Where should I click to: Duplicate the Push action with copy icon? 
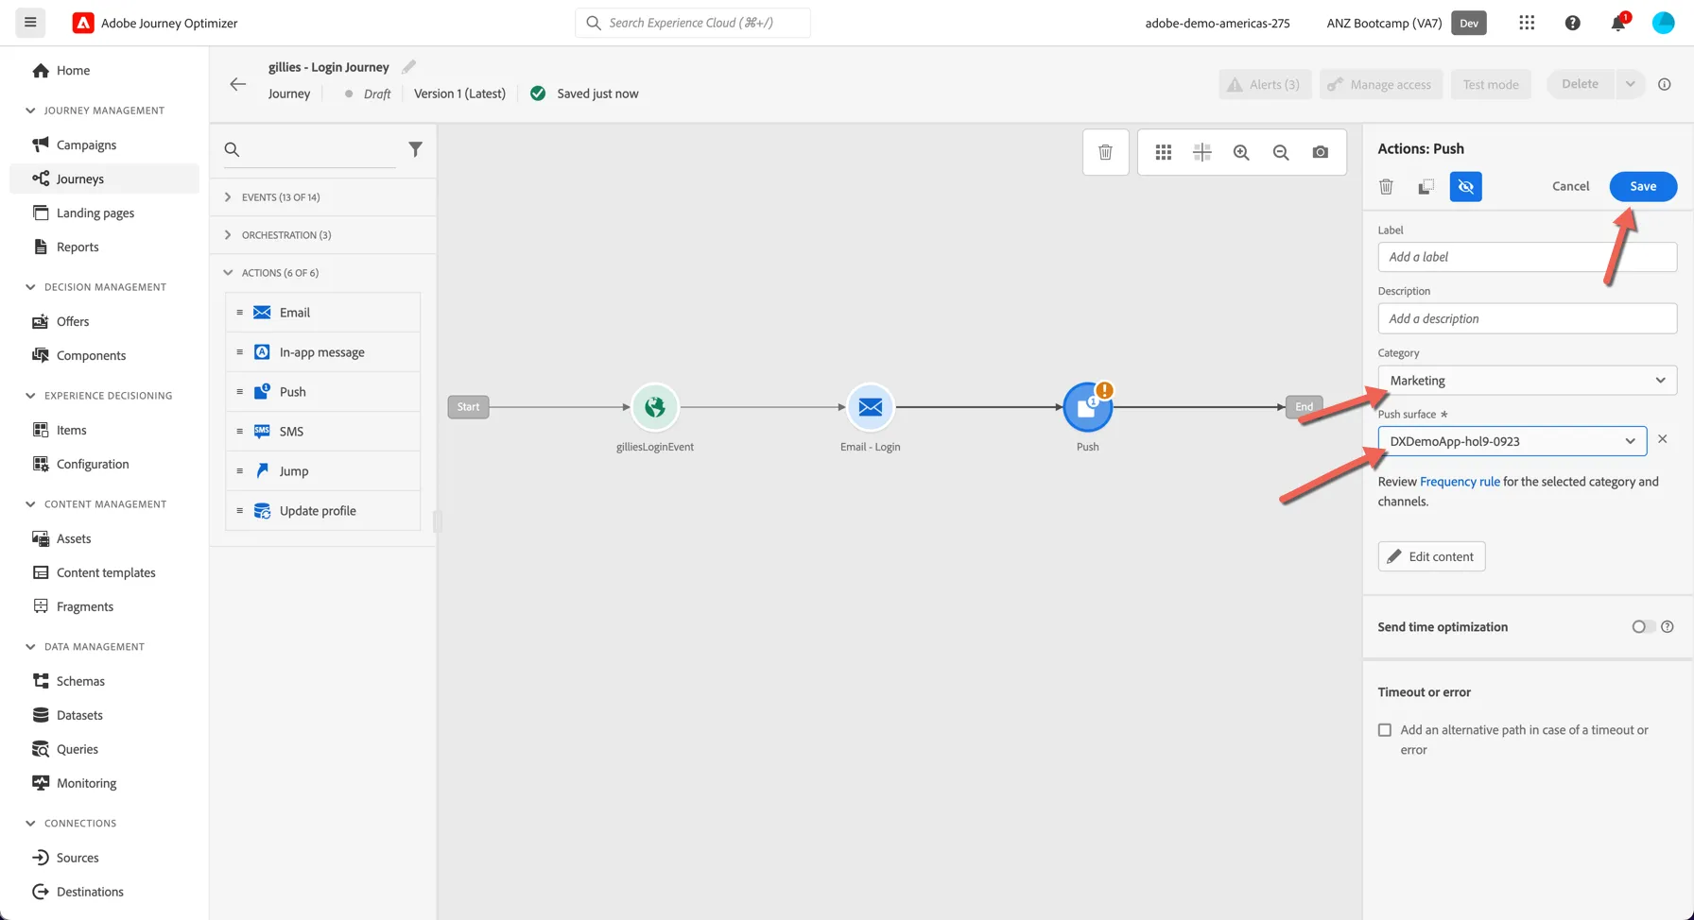(1426, 186)
